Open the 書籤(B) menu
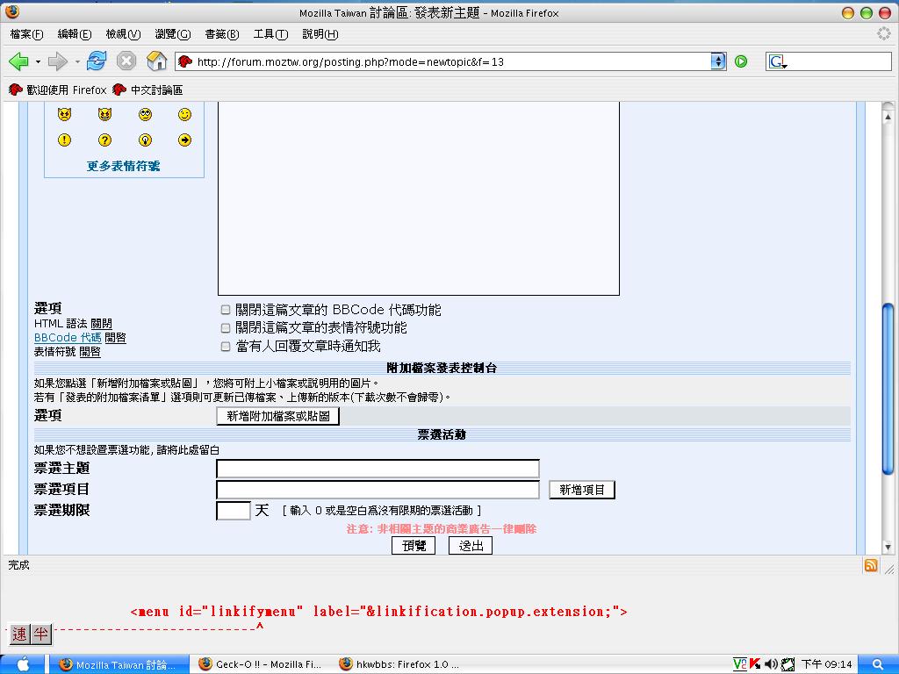The image size is (899, 674). (x=222, y=34)
